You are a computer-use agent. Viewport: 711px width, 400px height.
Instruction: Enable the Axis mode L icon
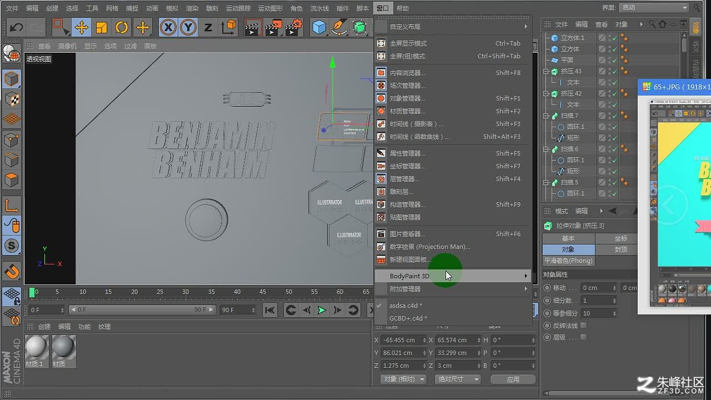coord(12,206)
